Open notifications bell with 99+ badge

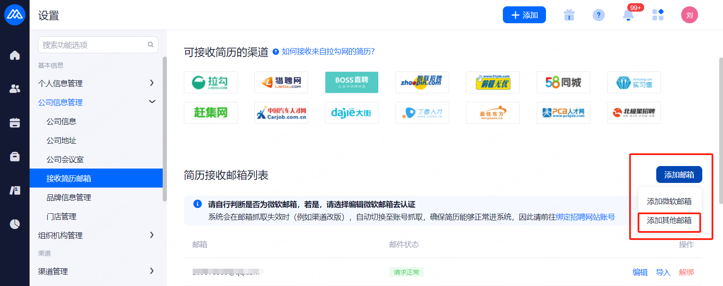(x=628, y=15)
